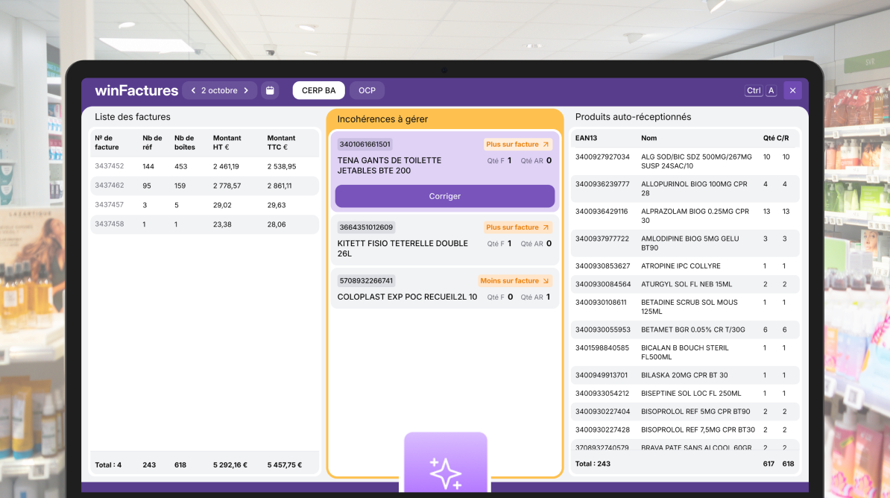Switch to the OCP tab
This screenshot has width=890, height=498.
tap(367, 91)
